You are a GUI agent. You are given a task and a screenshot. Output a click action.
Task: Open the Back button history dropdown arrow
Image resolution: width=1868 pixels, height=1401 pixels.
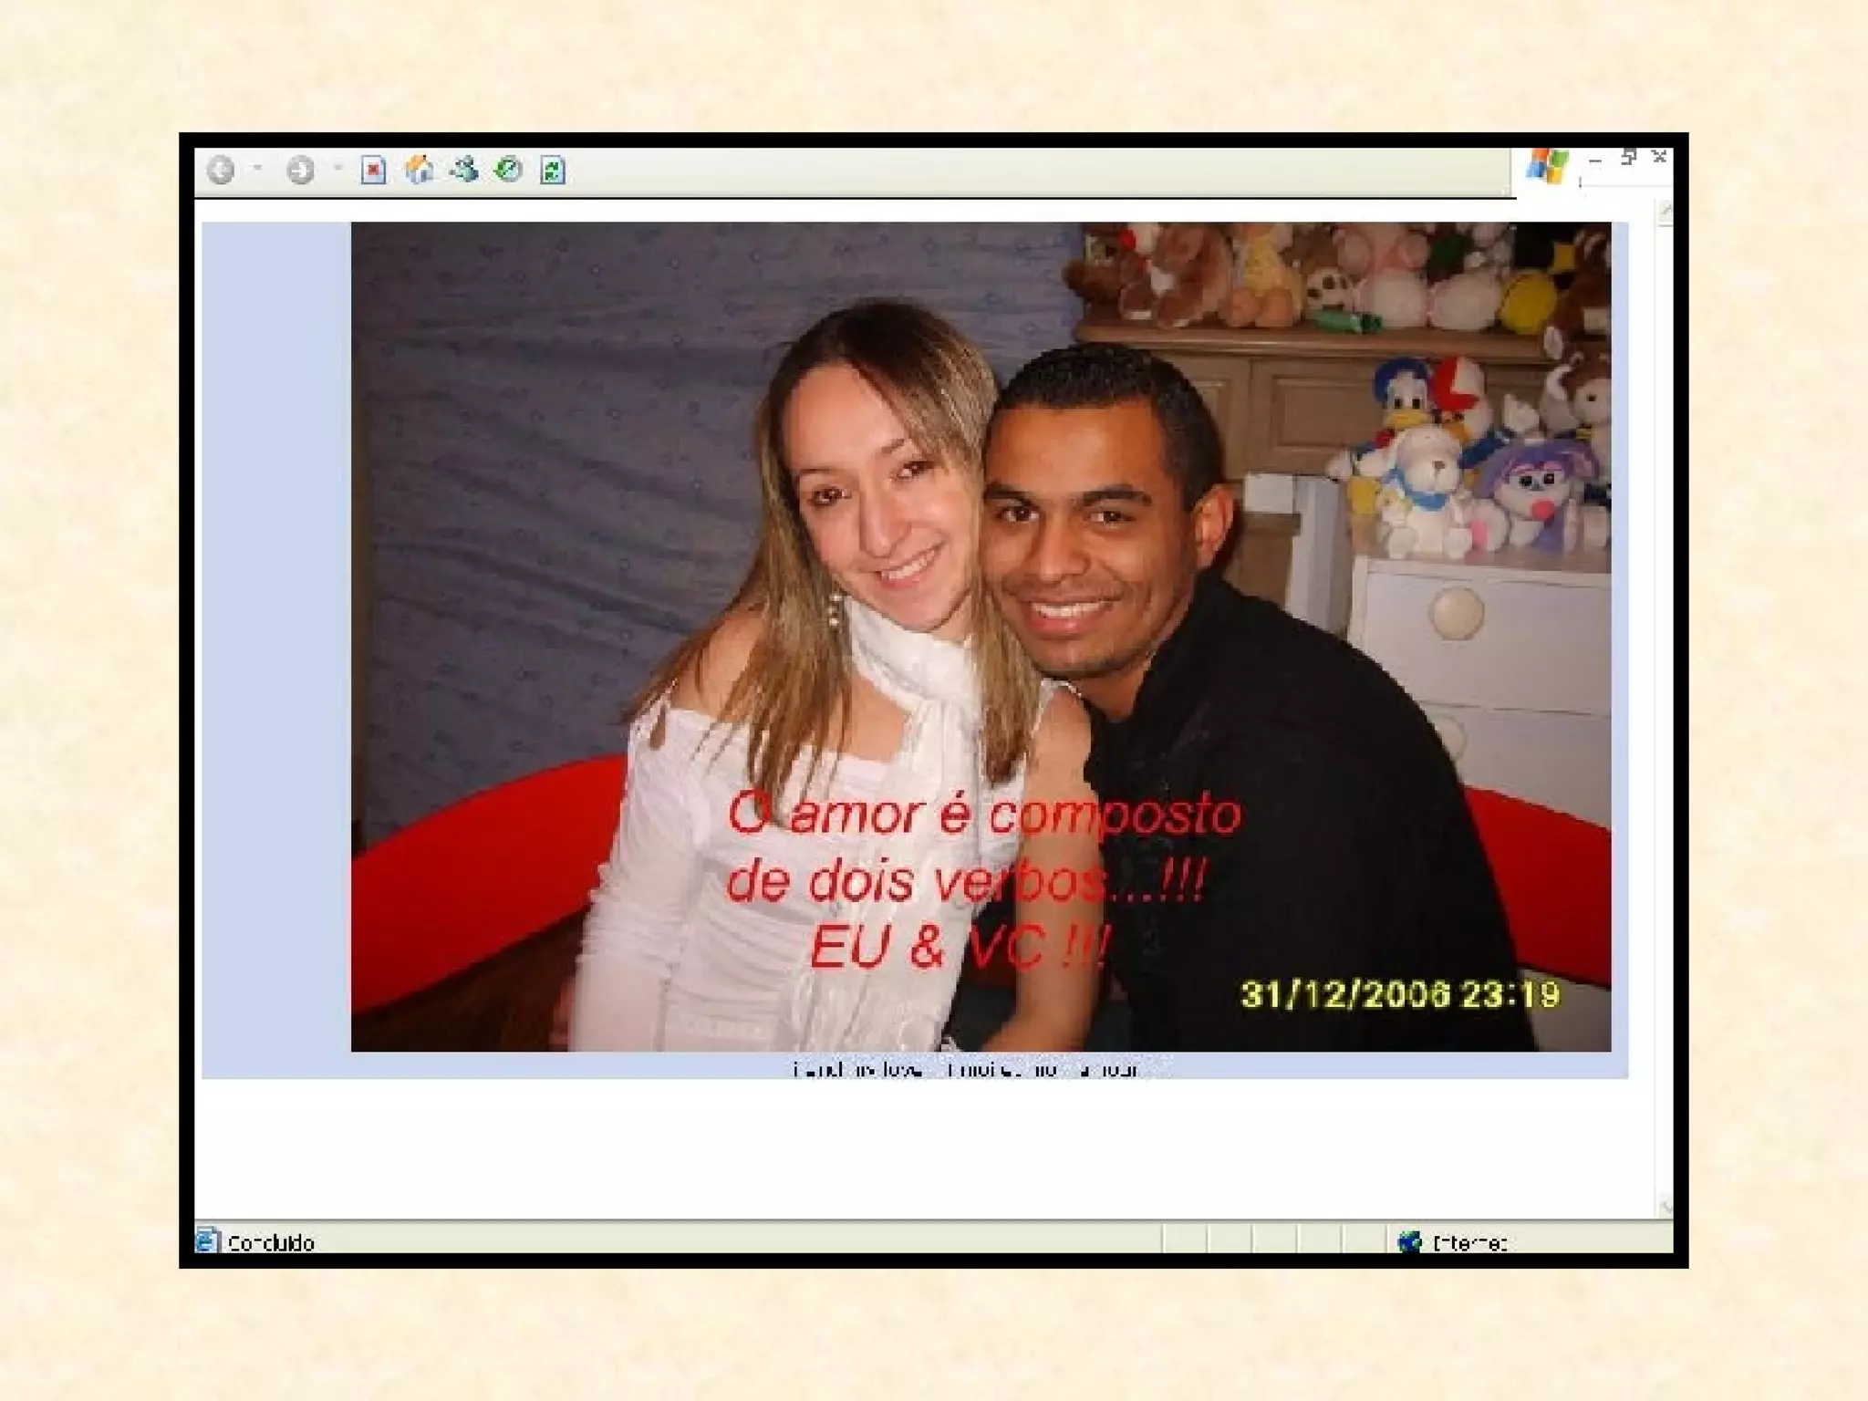coord(258,169)
